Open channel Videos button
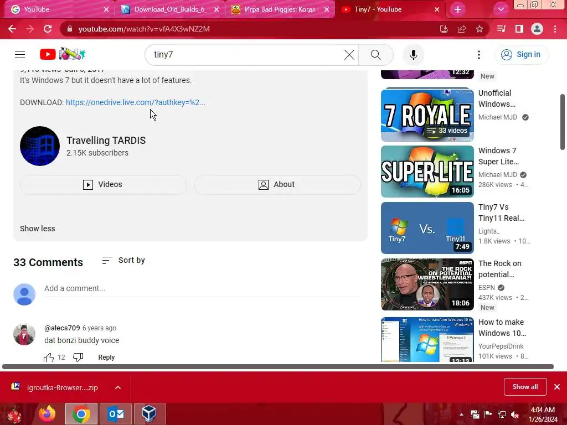The image size is (567, 425). (x=104, y=184)
